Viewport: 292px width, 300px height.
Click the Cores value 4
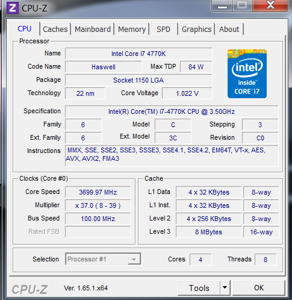coord(200,260)
